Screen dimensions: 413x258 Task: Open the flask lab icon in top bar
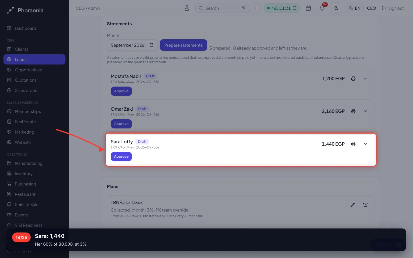pos(187,8)
